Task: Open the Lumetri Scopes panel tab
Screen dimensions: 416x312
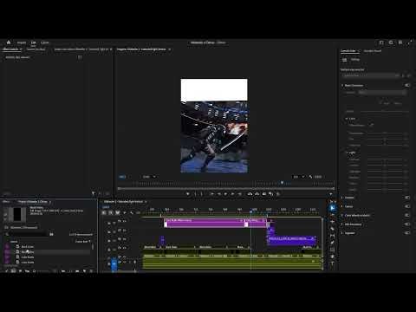Action: 36,49
